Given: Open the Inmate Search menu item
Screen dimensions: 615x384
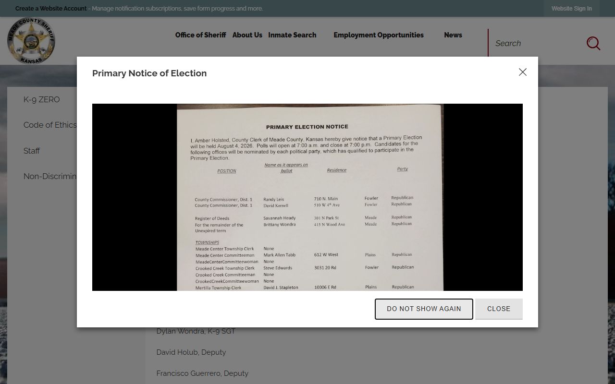Looking at the screenshot, I should tap(292, 35).
